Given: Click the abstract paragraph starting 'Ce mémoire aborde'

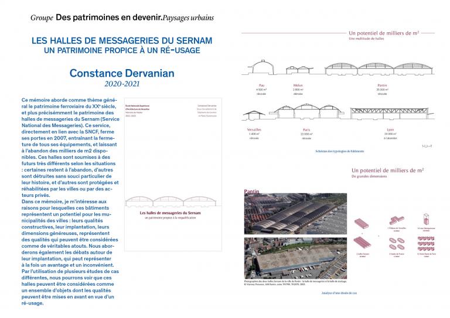Looking at the screenshot, I should click(x=70, y=148).
